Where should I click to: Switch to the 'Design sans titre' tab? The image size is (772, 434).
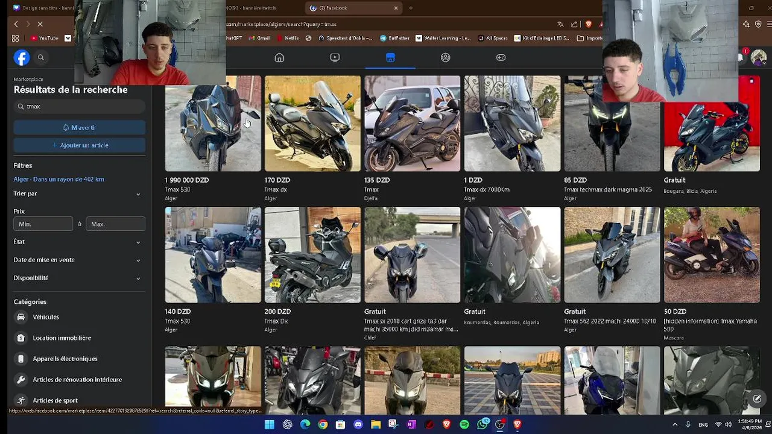tap(42, 8)
